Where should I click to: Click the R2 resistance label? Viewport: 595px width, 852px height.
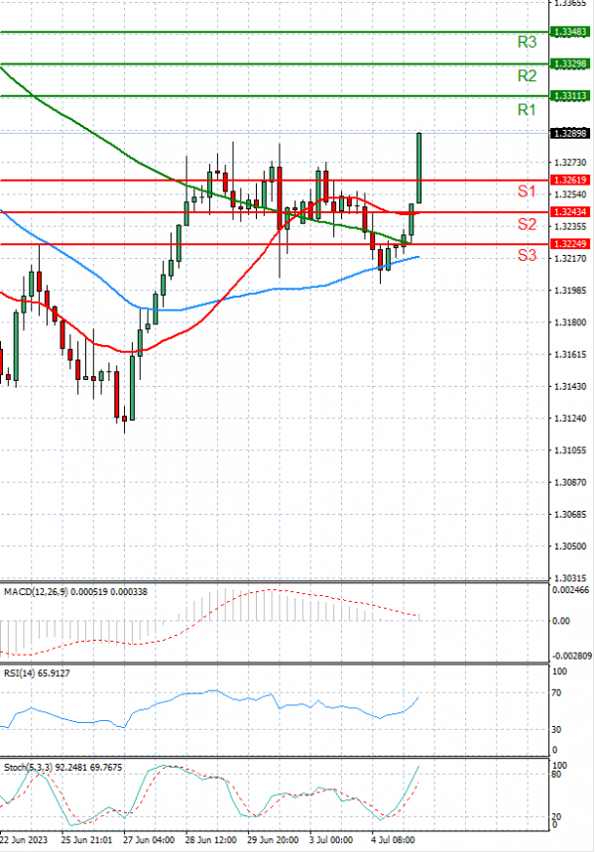pyautogui.click(x=527, y=75)
